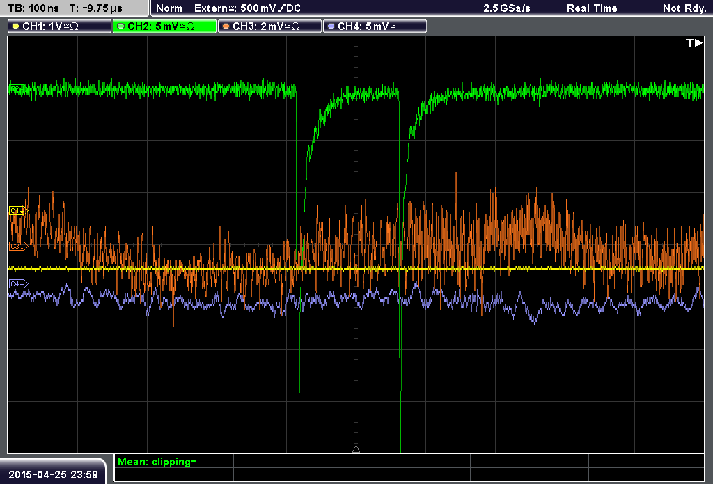Click the TB: 100 ns timebase readout

click(x=33, y=8)
